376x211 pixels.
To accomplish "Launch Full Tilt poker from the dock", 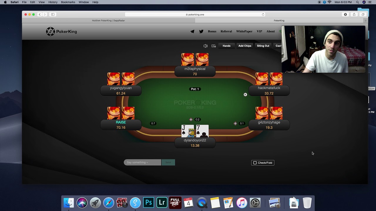I will pyautogui.click(x=175, y=203).
